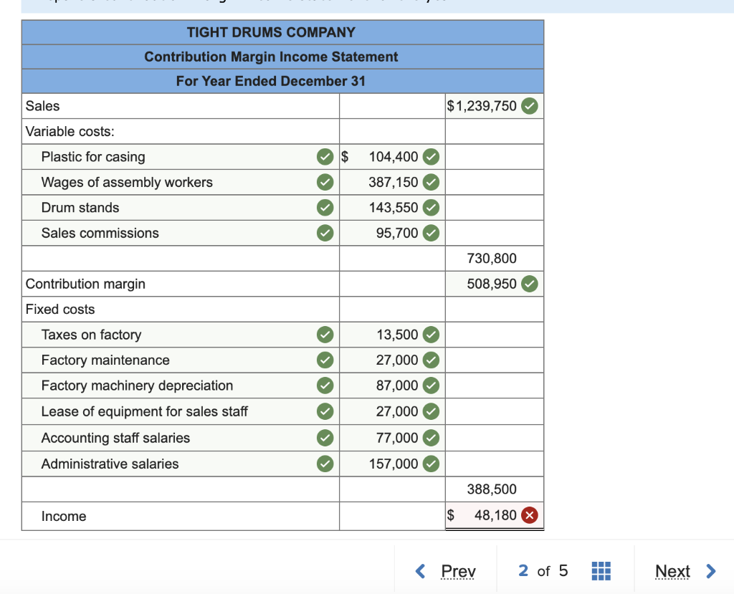Click the checkmark next to Taxes on factory
The image size is (734, 594).
pos(325,335)
